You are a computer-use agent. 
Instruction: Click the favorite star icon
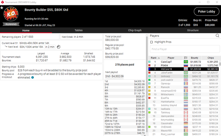coord(2,8)
